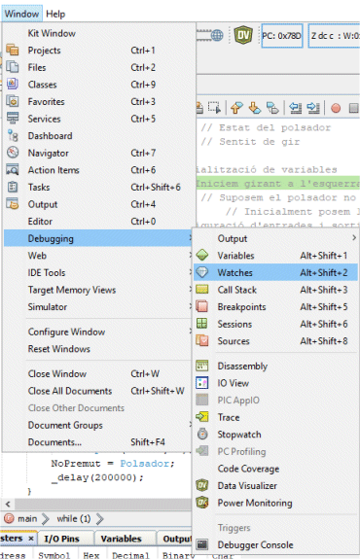
Task: Click the Sources icon
Action: 202,340
